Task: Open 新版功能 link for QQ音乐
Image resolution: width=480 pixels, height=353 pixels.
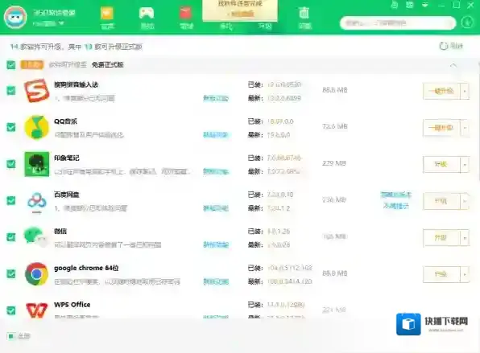Action: (216, 135)
